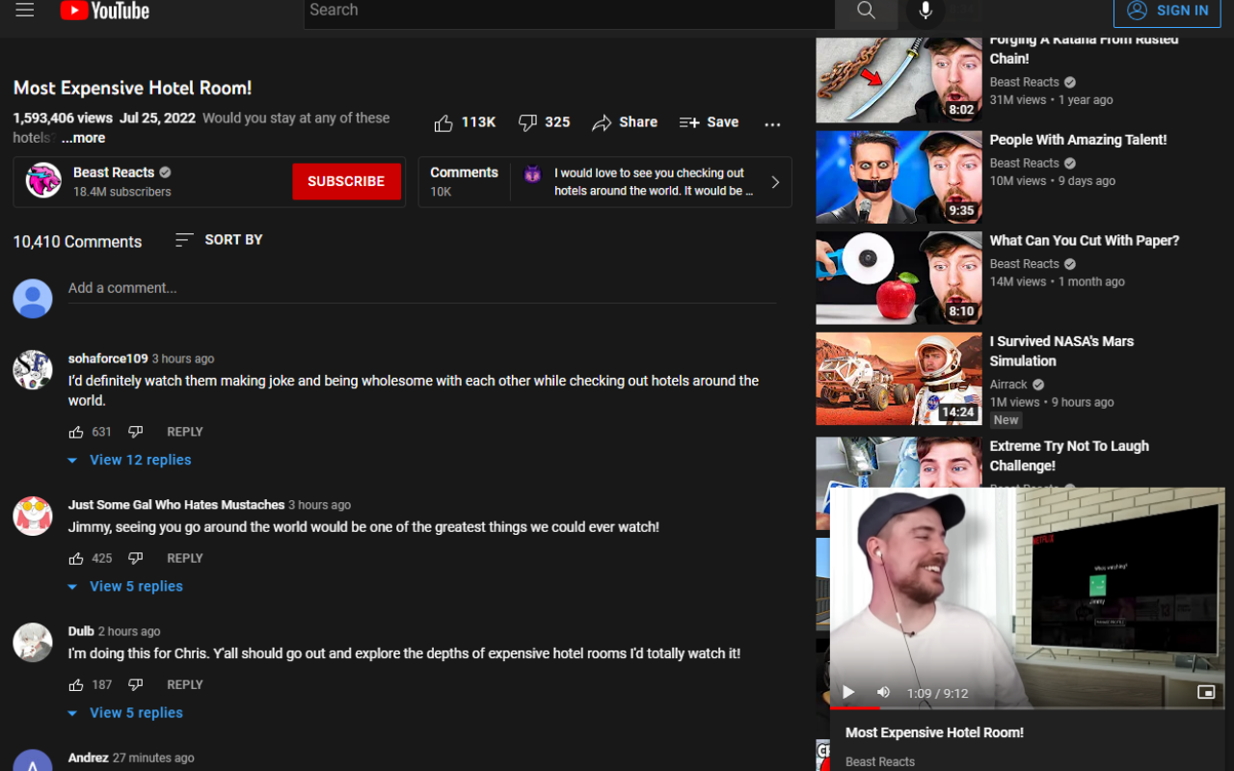Open Dulb username link
Screen dimensions: 1234x771
click(x=81, y=631)
